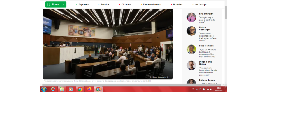
Task: Show hidden tray icons arrow
Action: (x=197, y=89)
